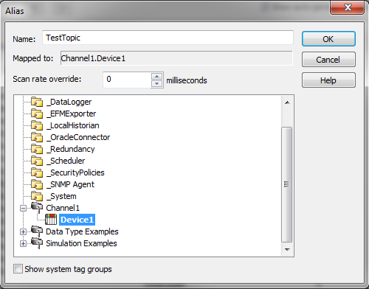Confirm the alias with OK
This screenshot has width=369, height=289.
(x=328, y=39)
